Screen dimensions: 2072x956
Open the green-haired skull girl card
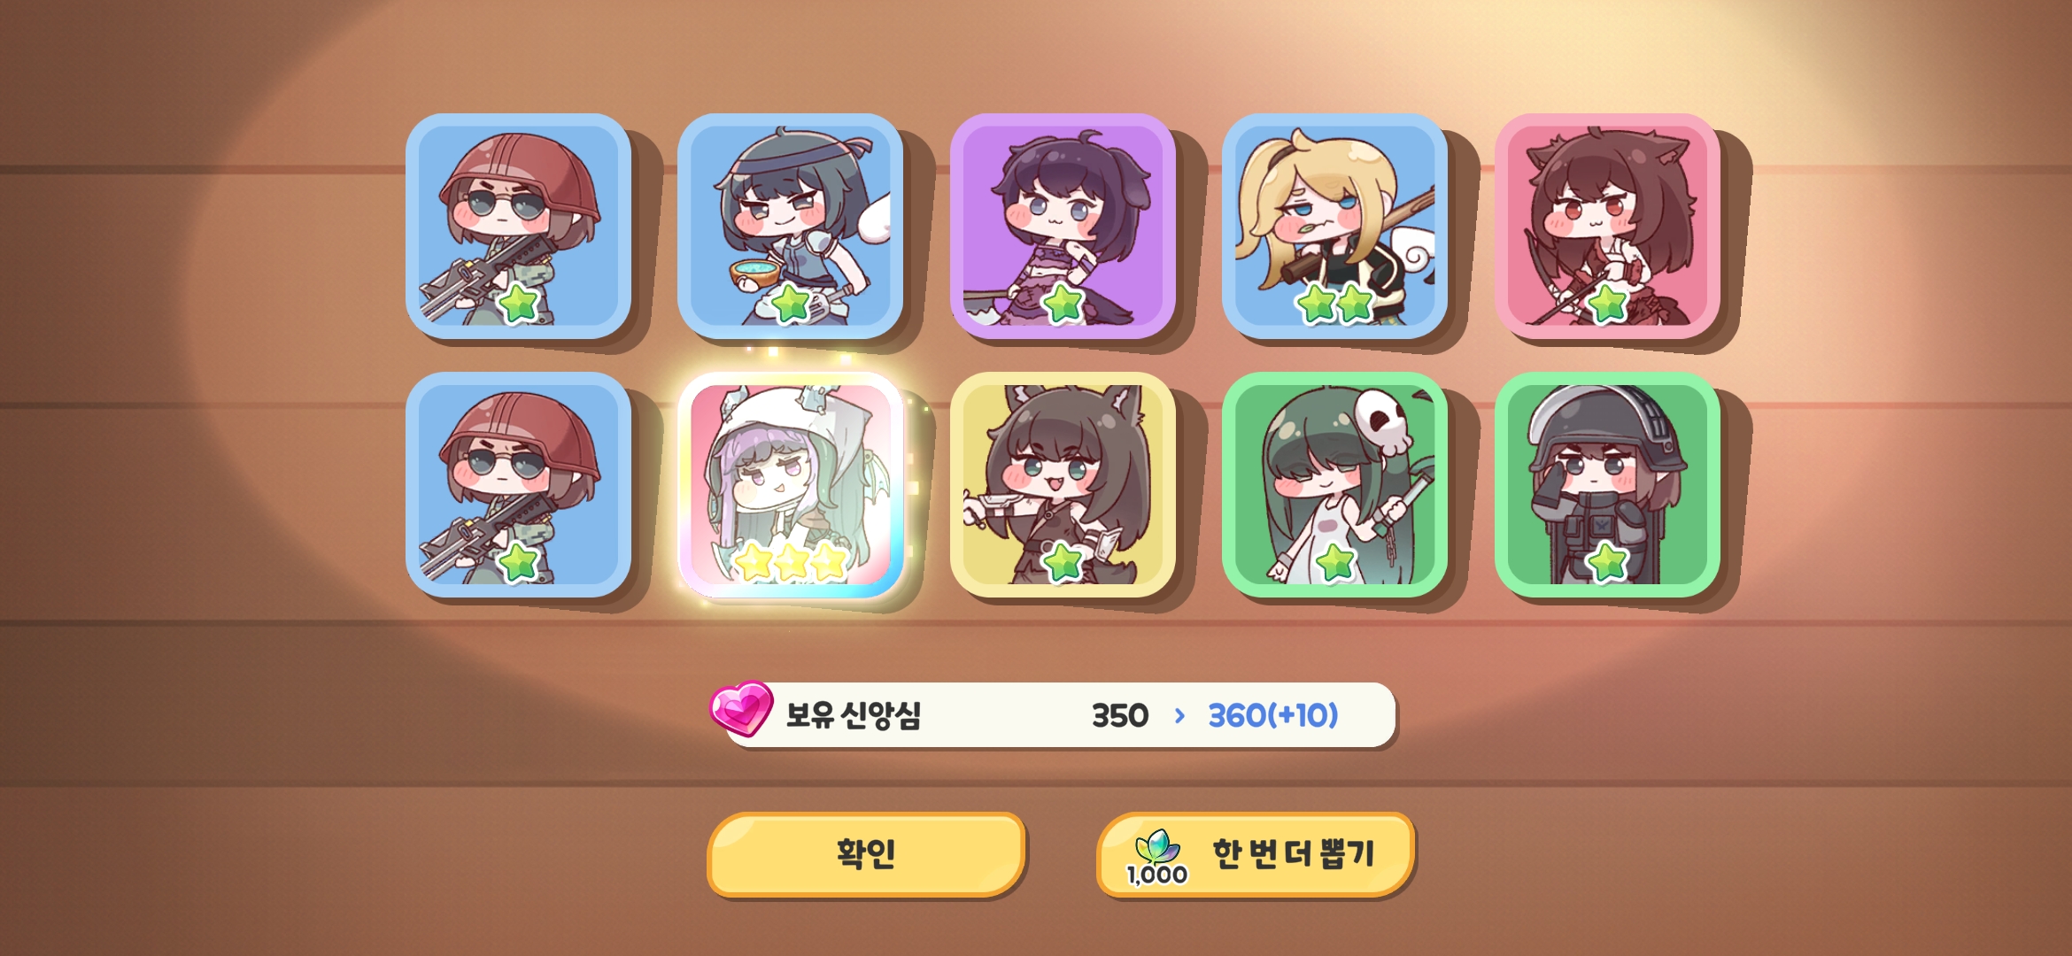(1334, 485)
